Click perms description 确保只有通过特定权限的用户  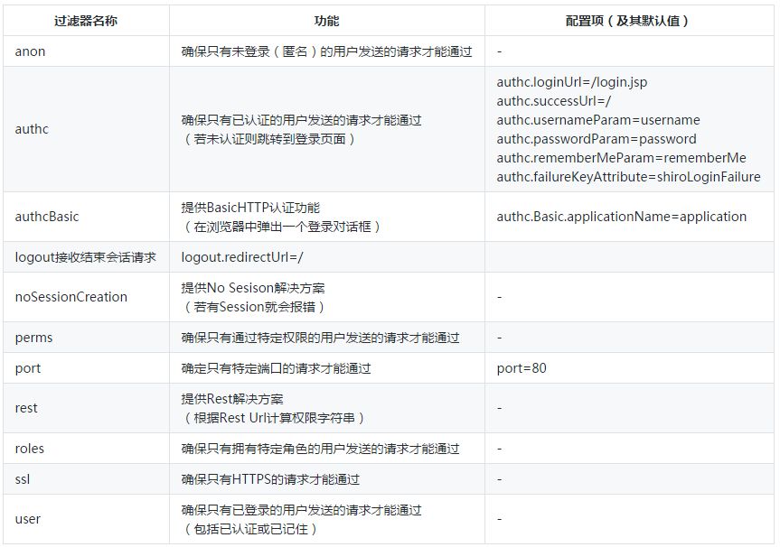(320, 338)
